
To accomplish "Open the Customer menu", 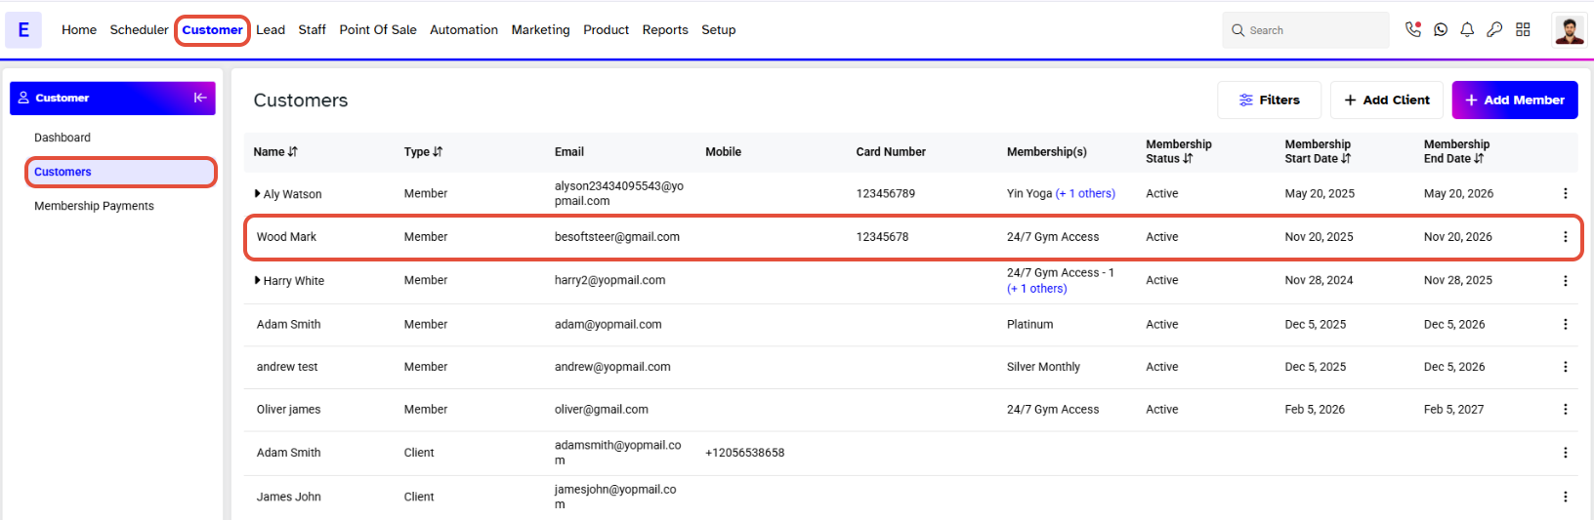I will click(x=212, y=30).
